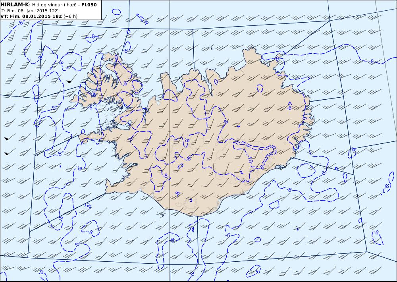The width and height of the screenshot is (397, 282).
Task: Click the 'Hiti og vindur í hæð' caption
Action: click(54, 5)
